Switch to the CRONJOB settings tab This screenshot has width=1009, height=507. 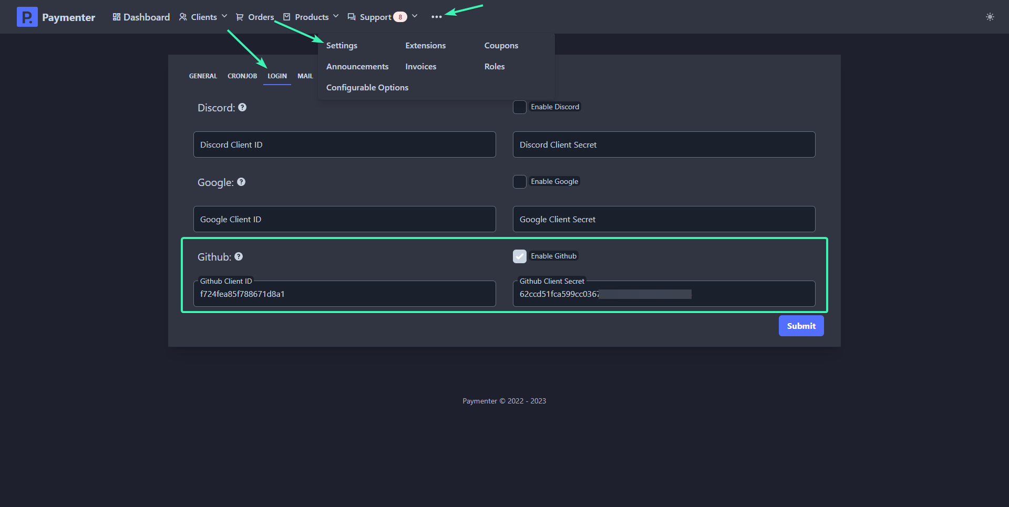242,76
